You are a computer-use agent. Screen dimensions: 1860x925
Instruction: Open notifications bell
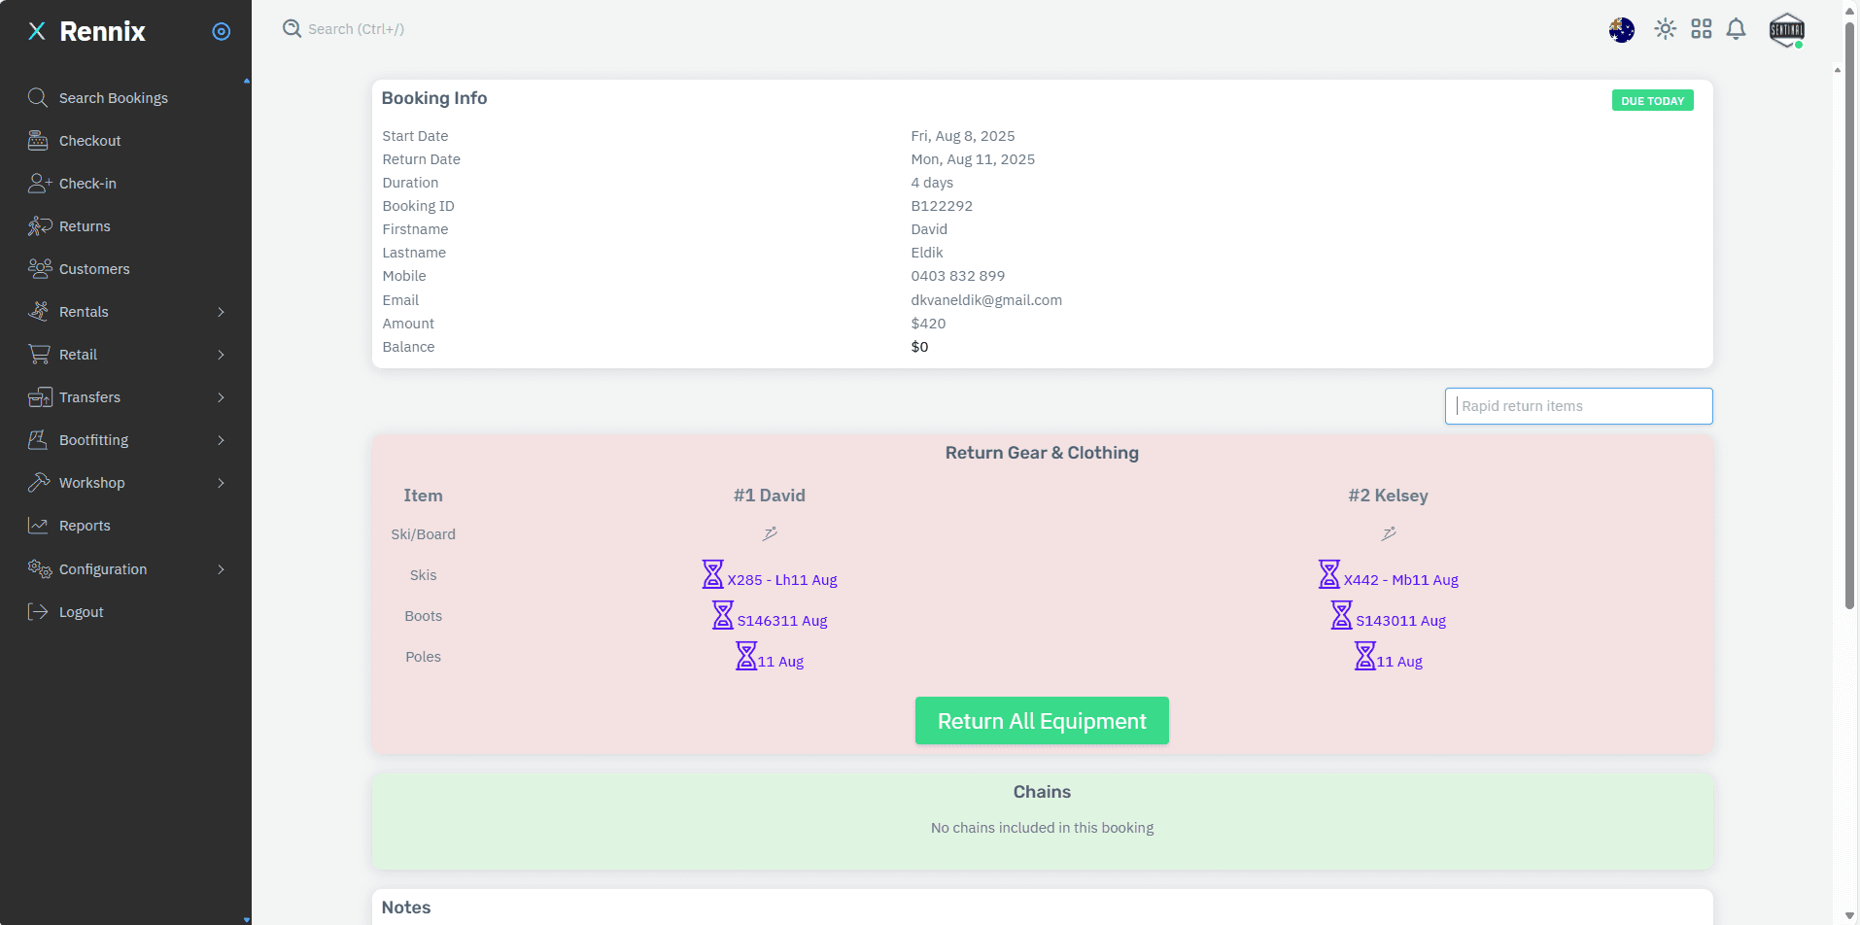[1737, 29]
